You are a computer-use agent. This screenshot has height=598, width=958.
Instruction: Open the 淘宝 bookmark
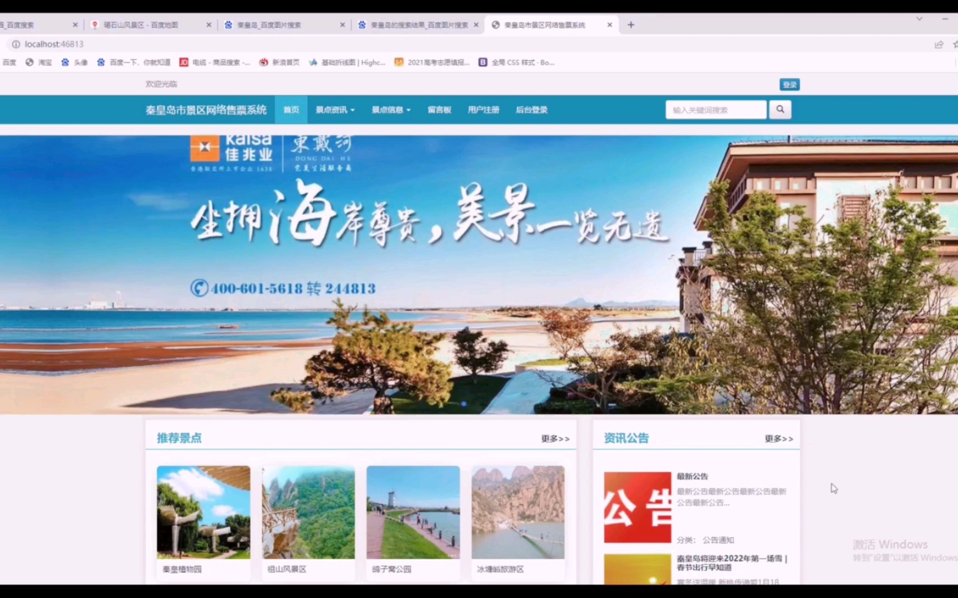coord(39,63)
